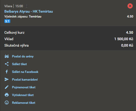136x111 pixels.
Task: Click the red X lost-ticket icon
Action: pos(130,6)
